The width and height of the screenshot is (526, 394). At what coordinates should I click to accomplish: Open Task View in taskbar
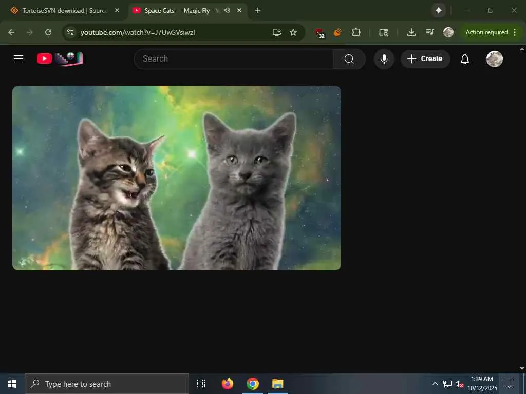click(x=201, y=384)
